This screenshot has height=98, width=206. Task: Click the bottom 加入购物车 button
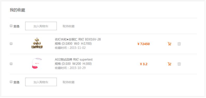coord(41,82)
